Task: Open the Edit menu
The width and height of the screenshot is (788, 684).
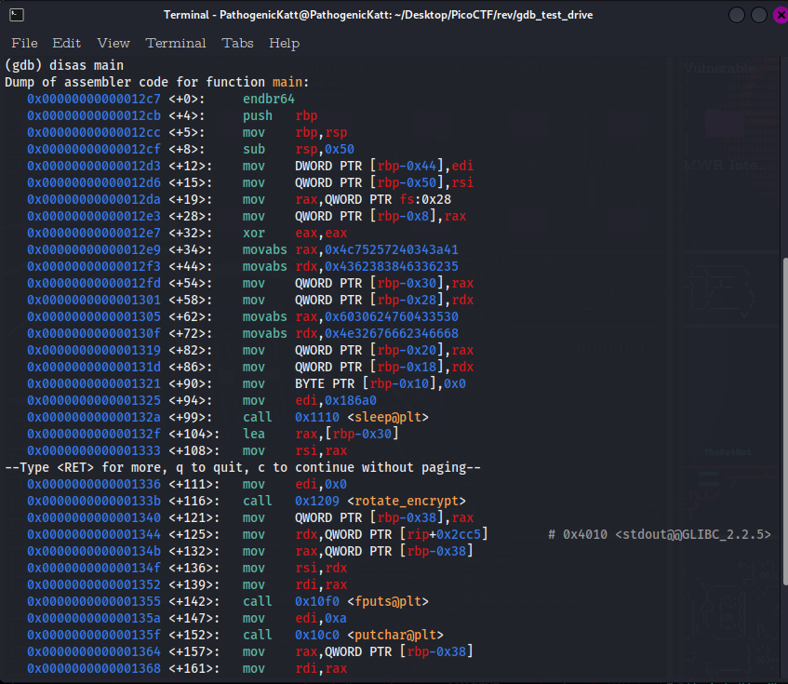Action: pyautogui.click(x=66, y=43)
